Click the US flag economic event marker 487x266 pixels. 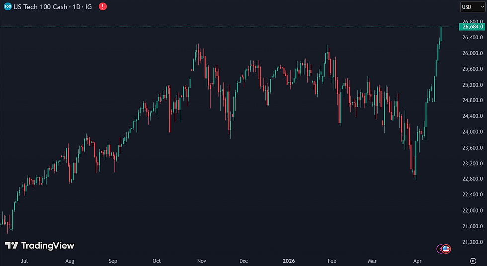(446, 249)
